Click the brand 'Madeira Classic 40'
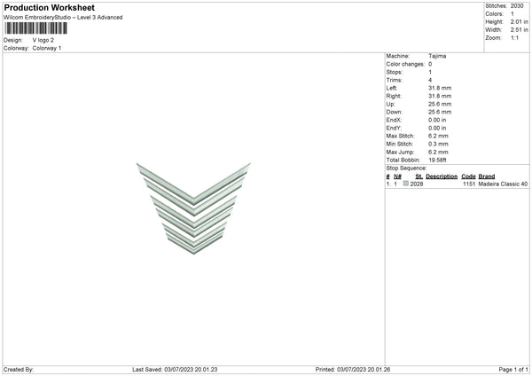 [x=503, y=184]
